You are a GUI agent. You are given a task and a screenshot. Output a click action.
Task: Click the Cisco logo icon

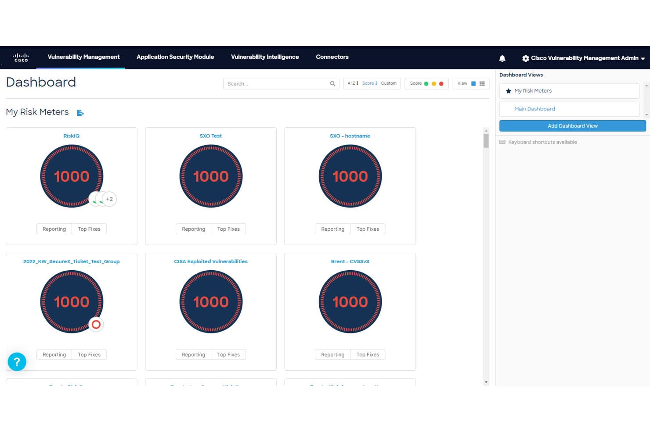pyautogui.click(x=21, y=57)
